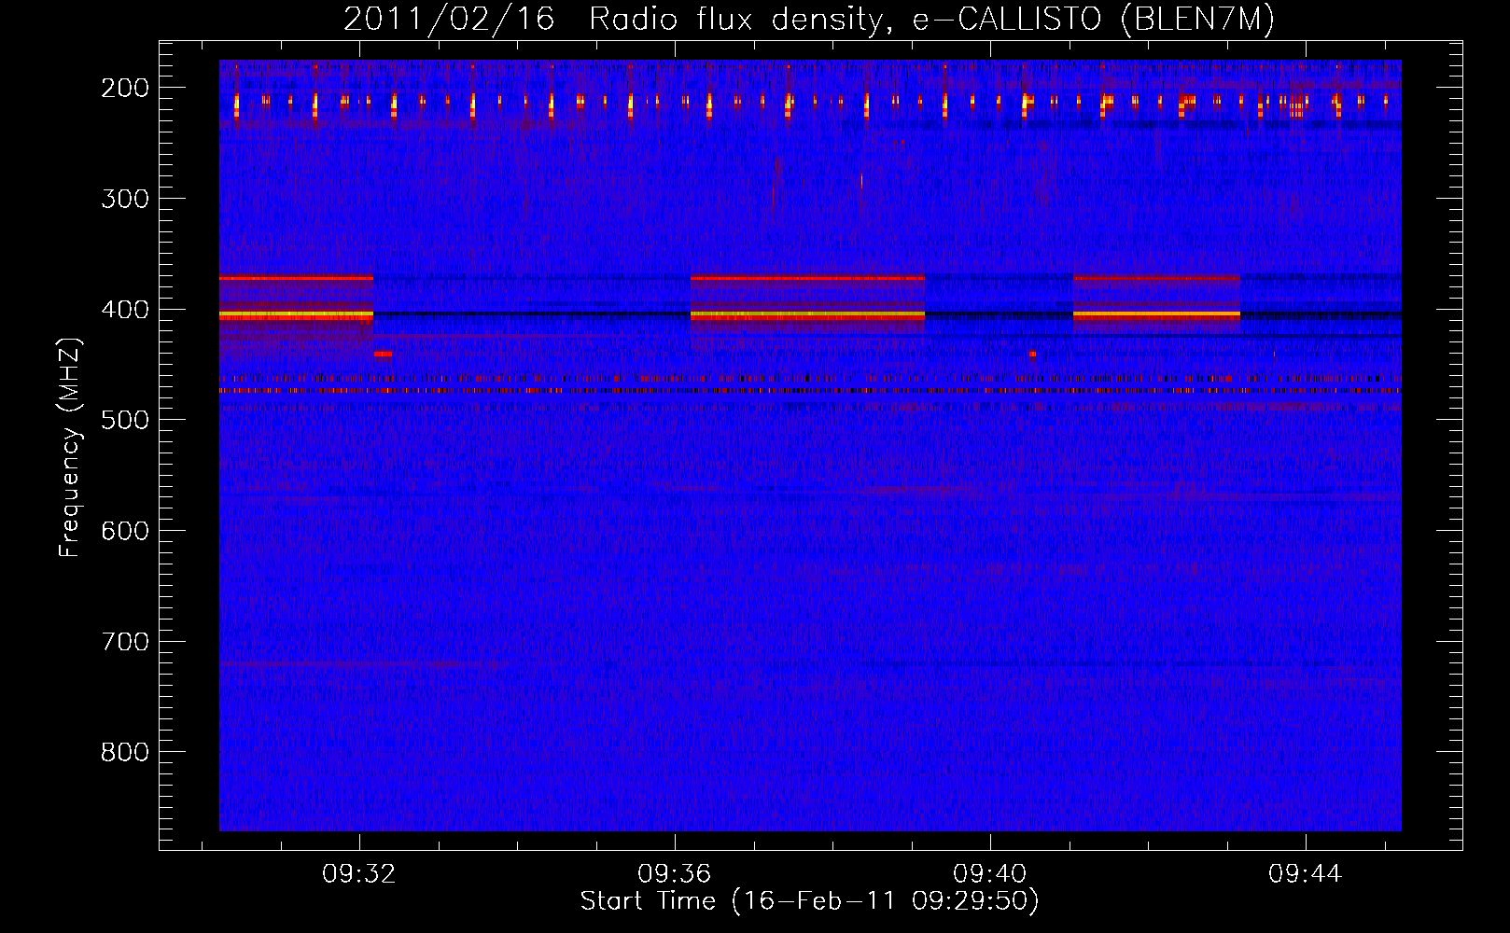Click the 09:36 time tick label
Viewport: 1510px width, 933px height.
tap(675, 874)
